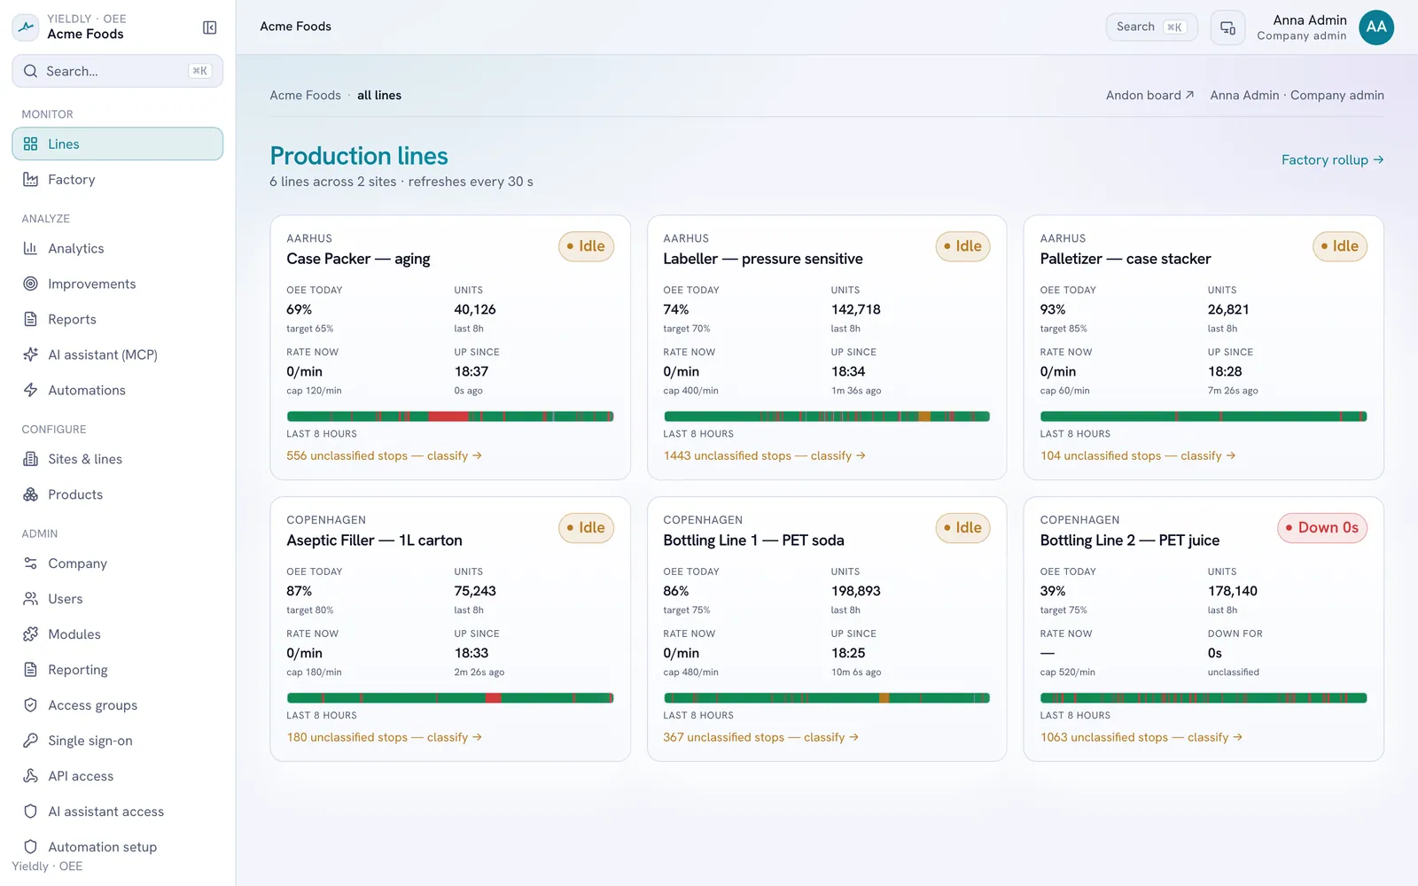Open the Factory menu item
Screen dimensions: 1418x886
pos(117,179)
